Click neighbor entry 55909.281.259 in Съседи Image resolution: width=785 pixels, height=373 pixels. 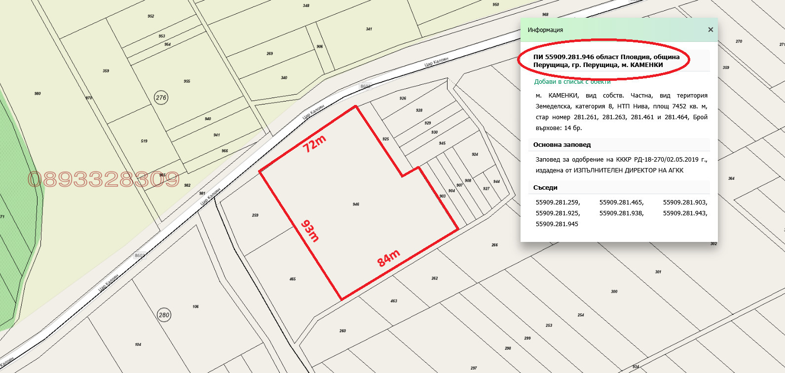coord(558,203)
